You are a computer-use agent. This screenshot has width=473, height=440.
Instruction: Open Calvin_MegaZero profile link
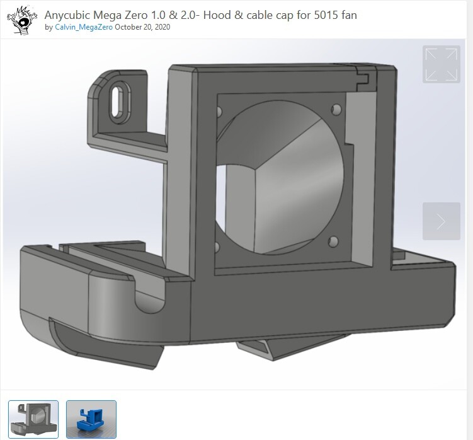coord(84,27)
